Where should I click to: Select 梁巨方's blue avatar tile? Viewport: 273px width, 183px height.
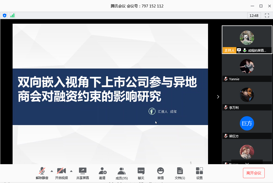click(x=247, y=124)
